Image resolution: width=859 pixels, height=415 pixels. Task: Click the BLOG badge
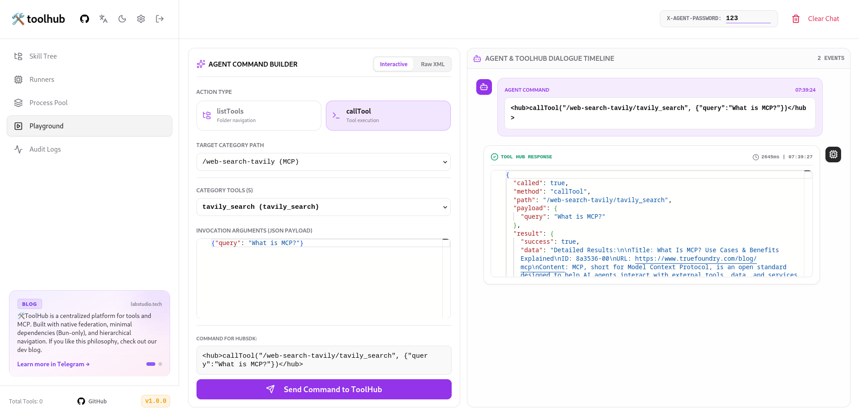30,304
